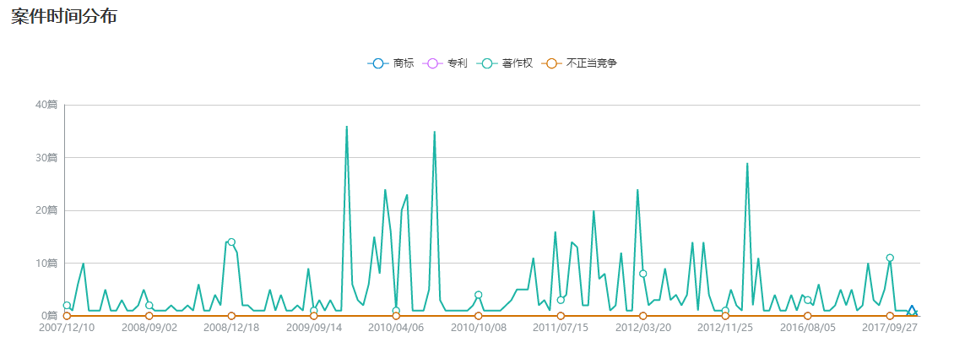Click the orange 不正当竞争 marker at 2011/07/15

(x=561, y=316)
